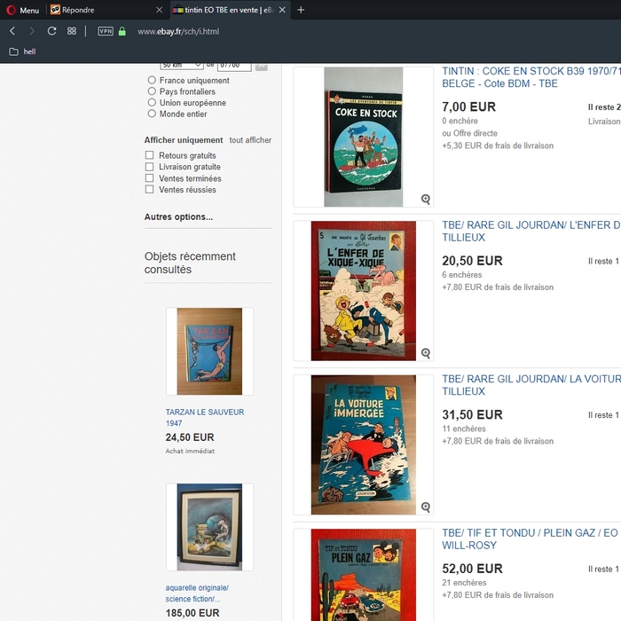The width and height of the screenshot is (621, 621).
Task: Reload the page with the refresh icon
Action: tap(51, 31)
